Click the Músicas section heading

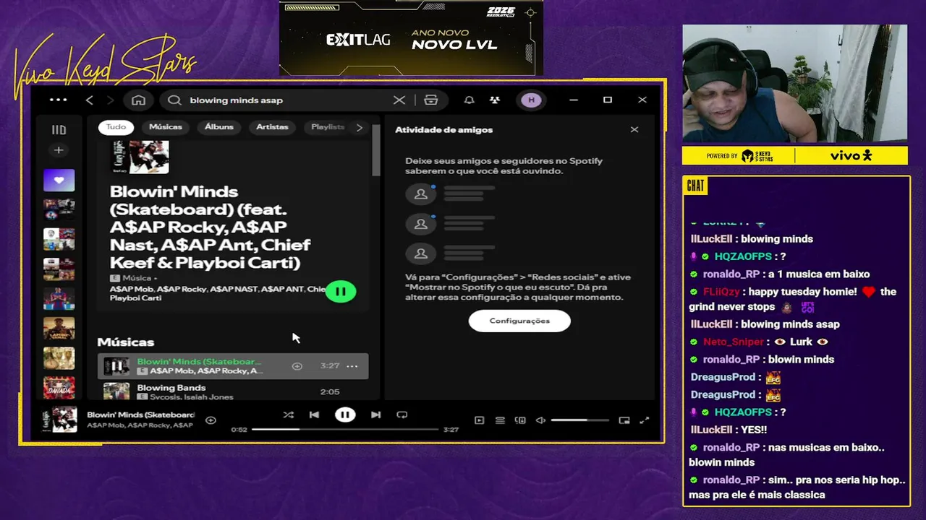tap(126, 342)
